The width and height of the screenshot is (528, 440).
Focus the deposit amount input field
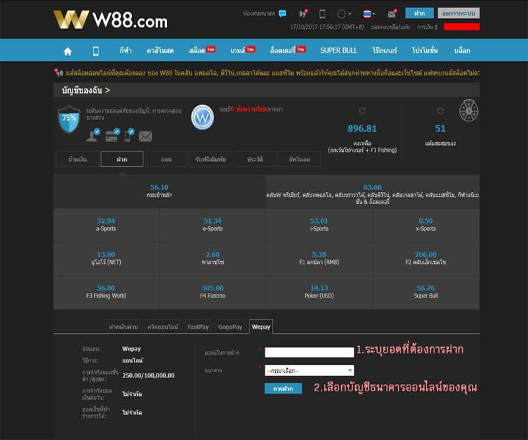(309, 352)
